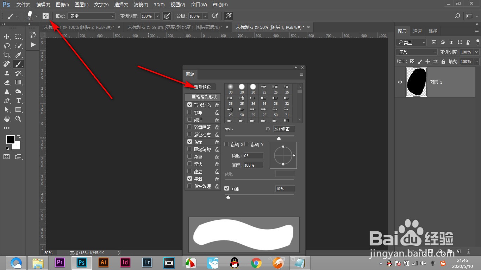The image size is (481, 270).
Task: Enable airbrush-style build-up effects
Action: tap(214, 16)
